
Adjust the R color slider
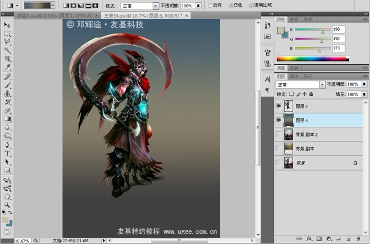[323, 32]
